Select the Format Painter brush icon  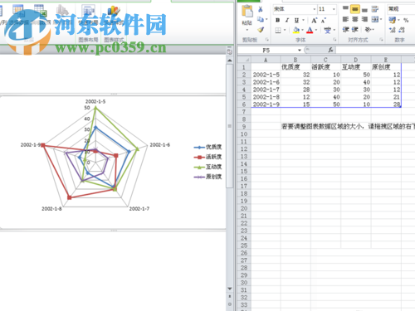coord(261,30)
